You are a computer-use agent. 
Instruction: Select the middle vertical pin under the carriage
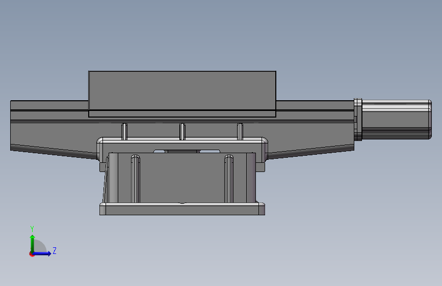(183, 131)
